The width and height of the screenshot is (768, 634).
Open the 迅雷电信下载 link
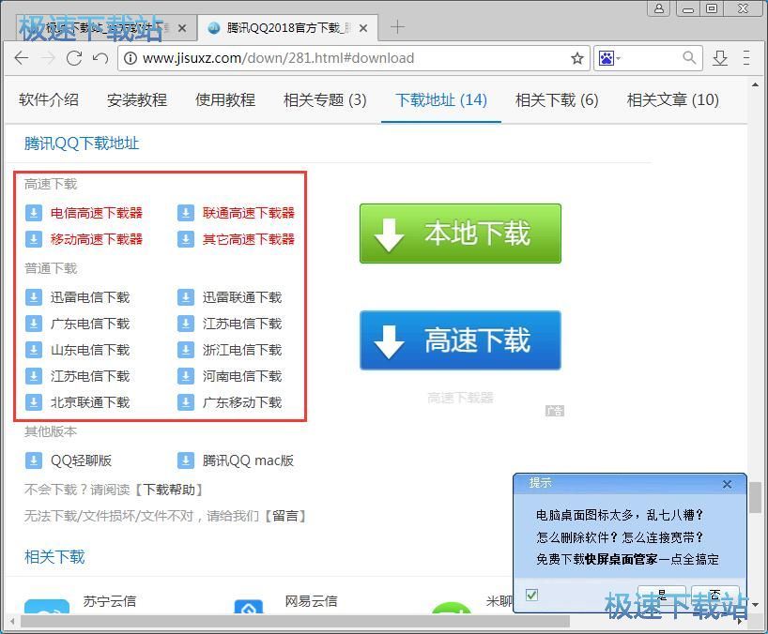[x=90, y=297]
